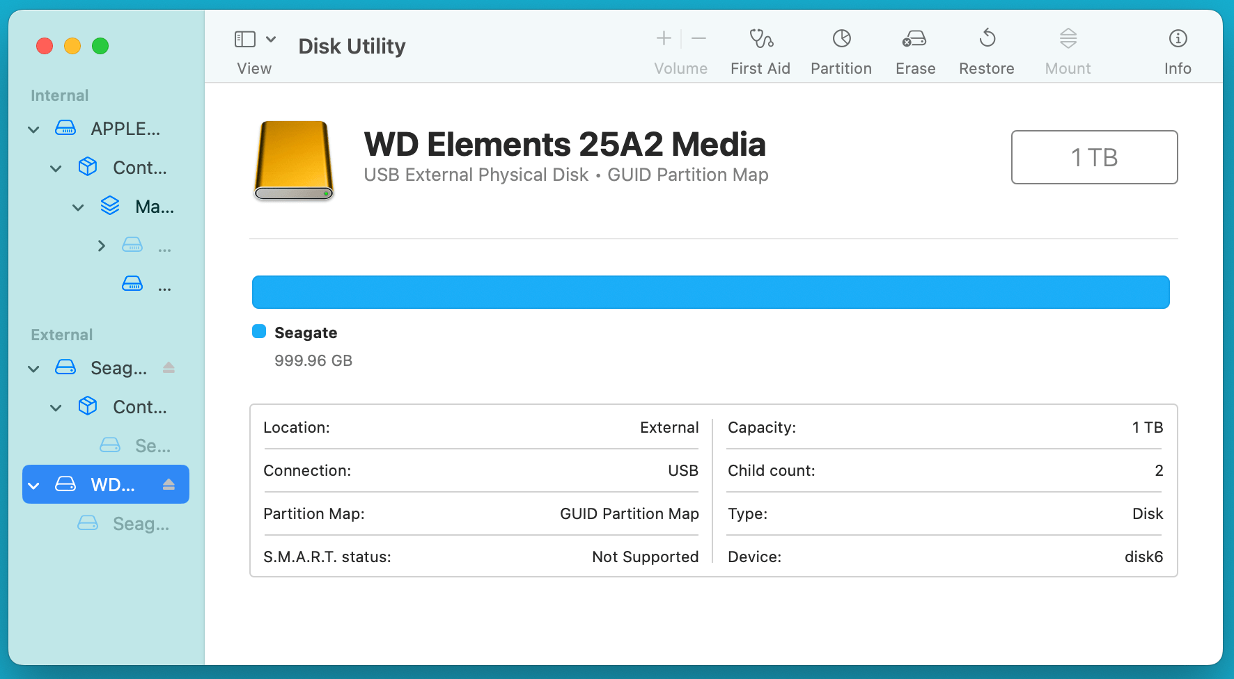The height and width of the screenshot is (679, 1234).
Task: Open the View options dropdown
Action: pyautogui.click(x=272, y=39)
